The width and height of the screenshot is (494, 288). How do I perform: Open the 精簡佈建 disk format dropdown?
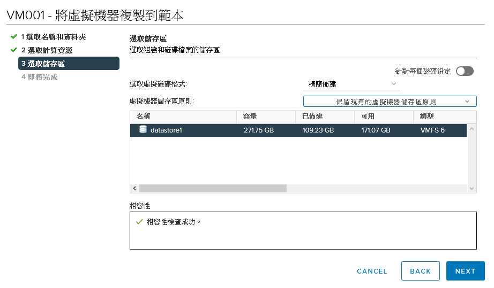pos(351,84)
